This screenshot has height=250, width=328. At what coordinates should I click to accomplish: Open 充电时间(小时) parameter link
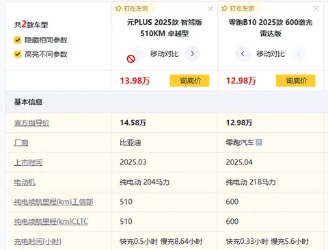tap(38, 242)
